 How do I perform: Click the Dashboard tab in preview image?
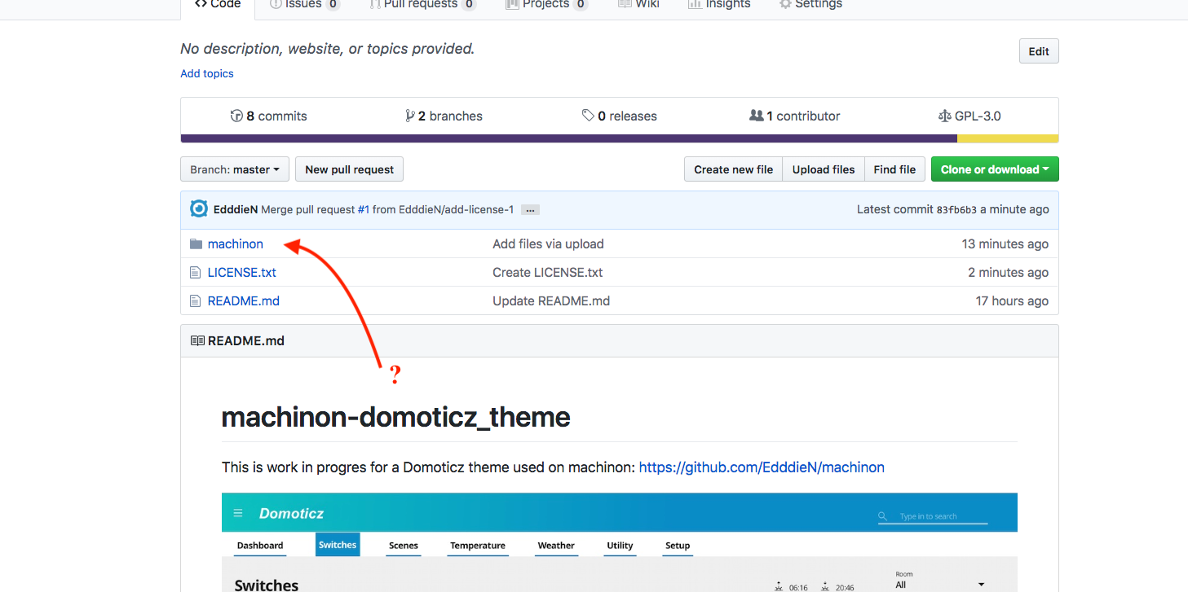pyautogui.click(x=260, y=546)
